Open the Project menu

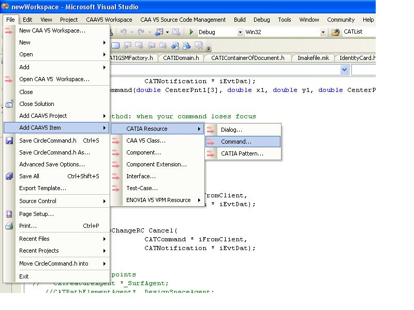coord(69,20)
